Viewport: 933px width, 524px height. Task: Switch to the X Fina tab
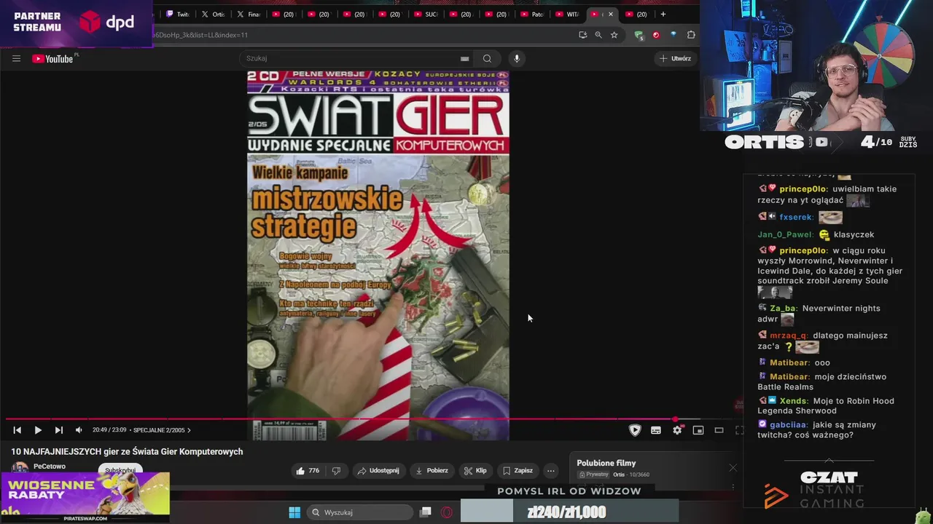(249, 15)
